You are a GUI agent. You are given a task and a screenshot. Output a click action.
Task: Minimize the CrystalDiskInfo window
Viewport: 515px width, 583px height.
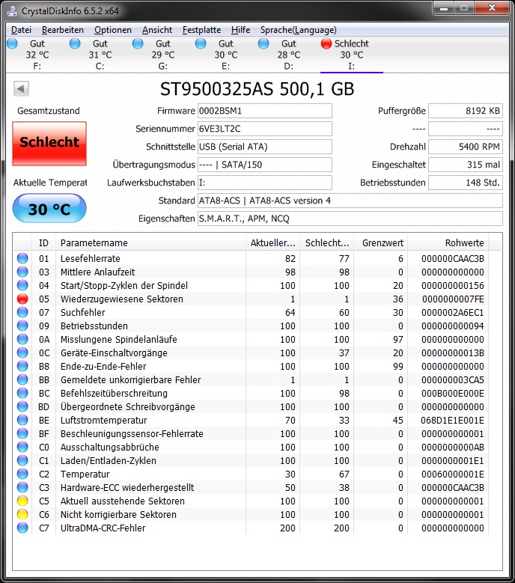[444, 8]
